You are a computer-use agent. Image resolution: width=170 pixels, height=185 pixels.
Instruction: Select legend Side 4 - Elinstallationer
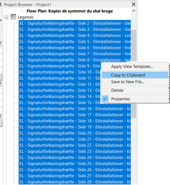pos(75,36)
